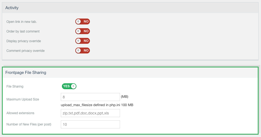This screenshot has height=137, width=261.
Task: Click the Allowed extensions label
Action: (20, 113)
